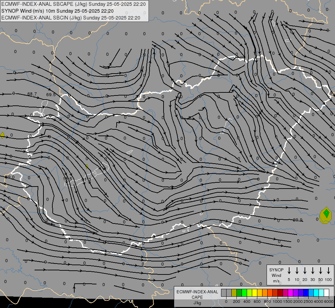Click the 1500 tick label on CAPE scale
Screen dimensions: 335x308
click(288, 301)
